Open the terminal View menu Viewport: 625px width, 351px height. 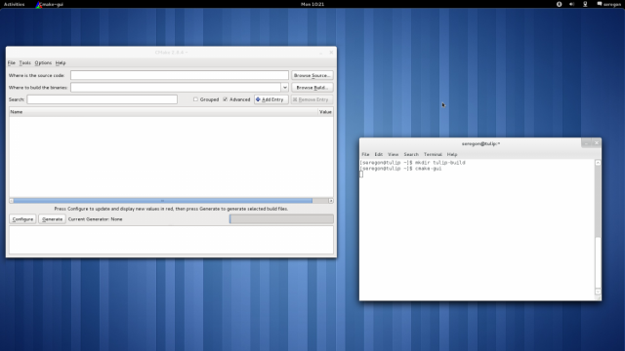pos(393,154)
